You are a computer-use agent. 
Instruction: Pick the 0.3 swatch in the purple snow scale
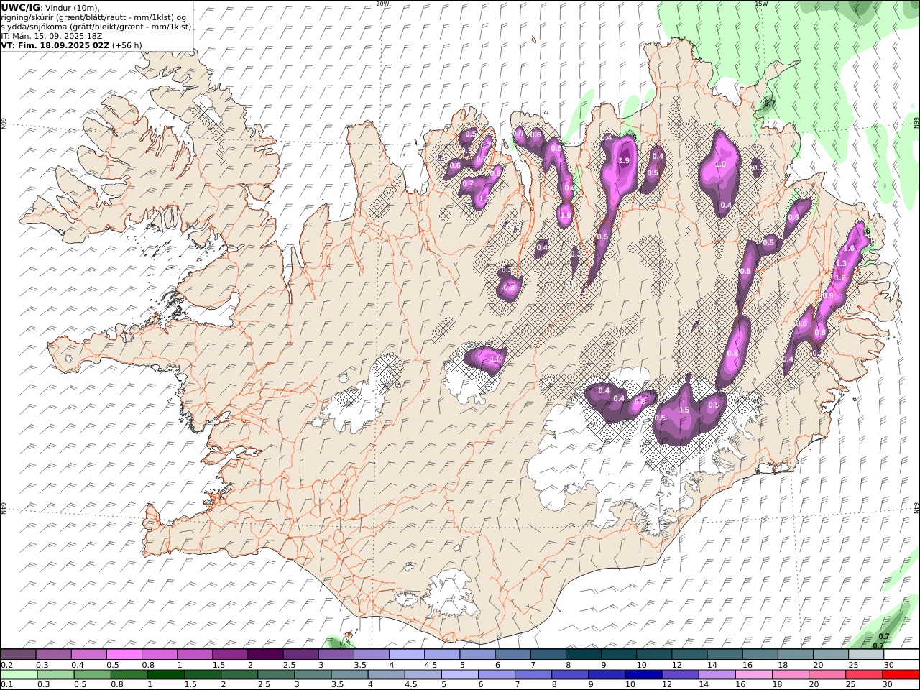(53, 654)
